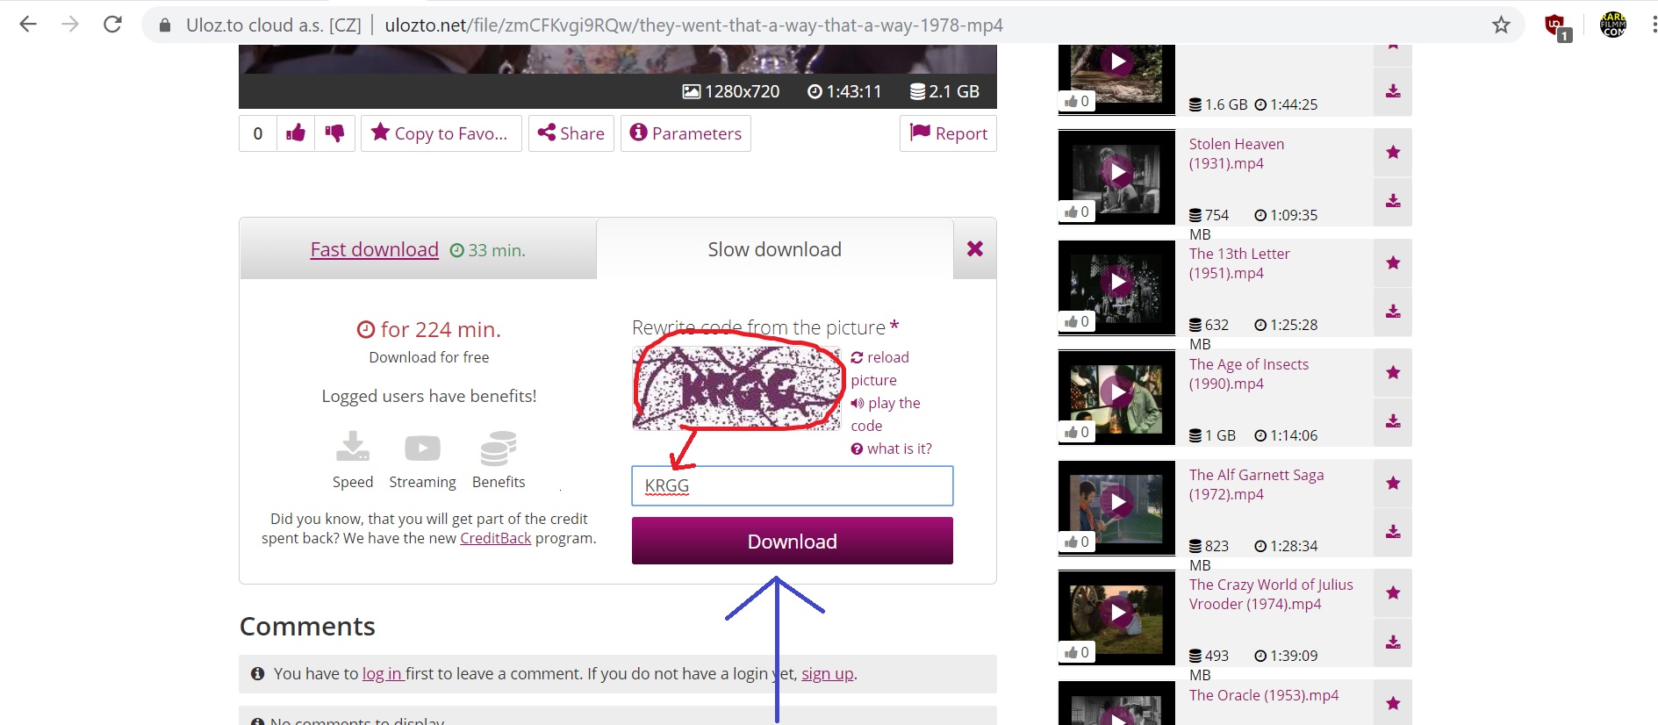Download The Alf Garnett Saga via icon
This screenshot has height=725, width=1658.
tap(1393, 532)
